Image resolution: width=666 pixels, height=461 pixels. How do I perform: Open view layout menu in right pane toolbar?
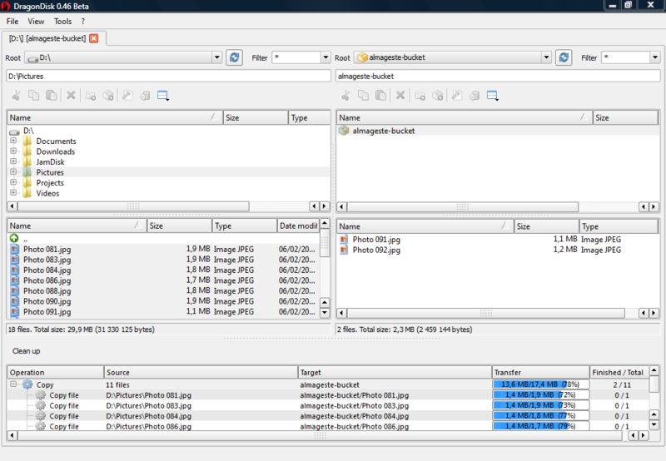tap(493, 96)
